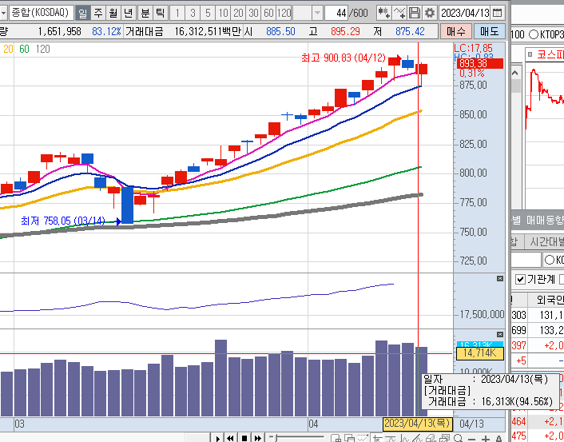The height and width of the screenshot is (442, 564).
Task: Switch to the 월 (monthly) chart period
Action: (x=113, y=13)
